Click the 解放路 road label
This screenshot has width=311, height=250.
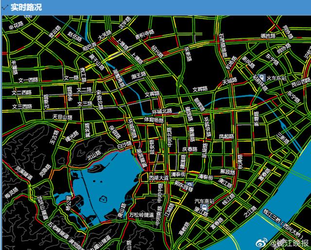[x=227, y=171]
